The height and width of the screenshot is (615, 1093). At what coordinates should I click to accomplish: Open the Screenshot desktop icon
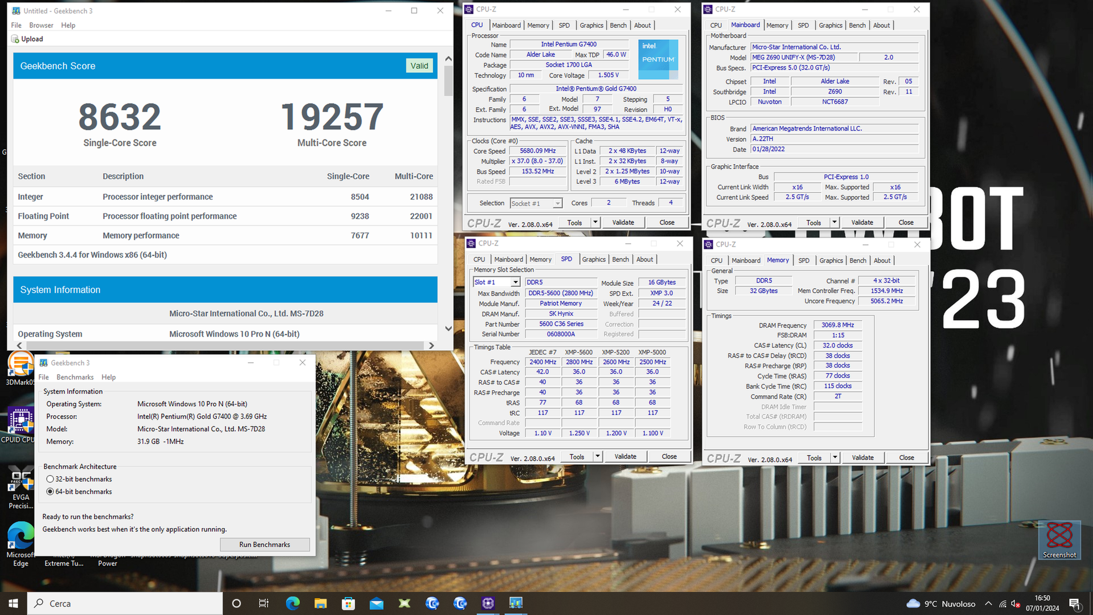1059,539
